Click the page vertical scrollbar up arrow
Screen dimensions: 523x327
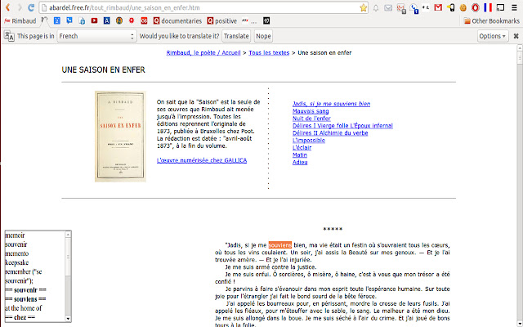[x=520, y=48]
